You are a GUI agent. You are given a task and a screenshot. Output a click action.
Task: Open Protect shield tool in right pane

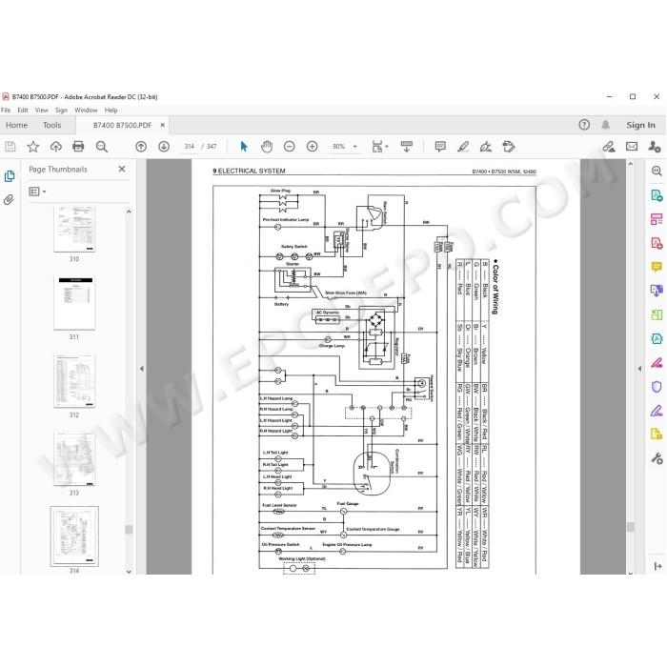[x=657, y=387]
